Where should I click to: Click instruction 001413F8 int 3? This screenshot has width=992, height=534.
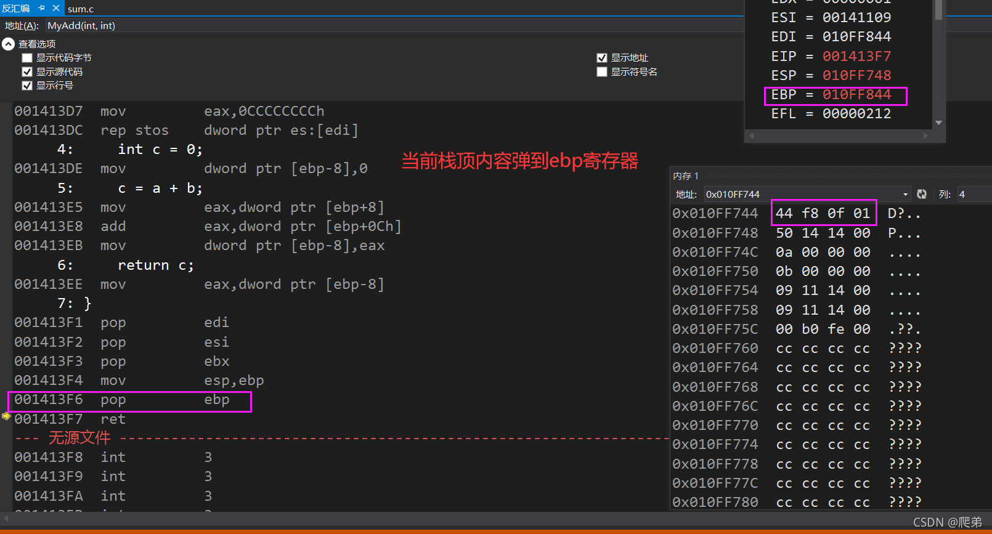113,458
